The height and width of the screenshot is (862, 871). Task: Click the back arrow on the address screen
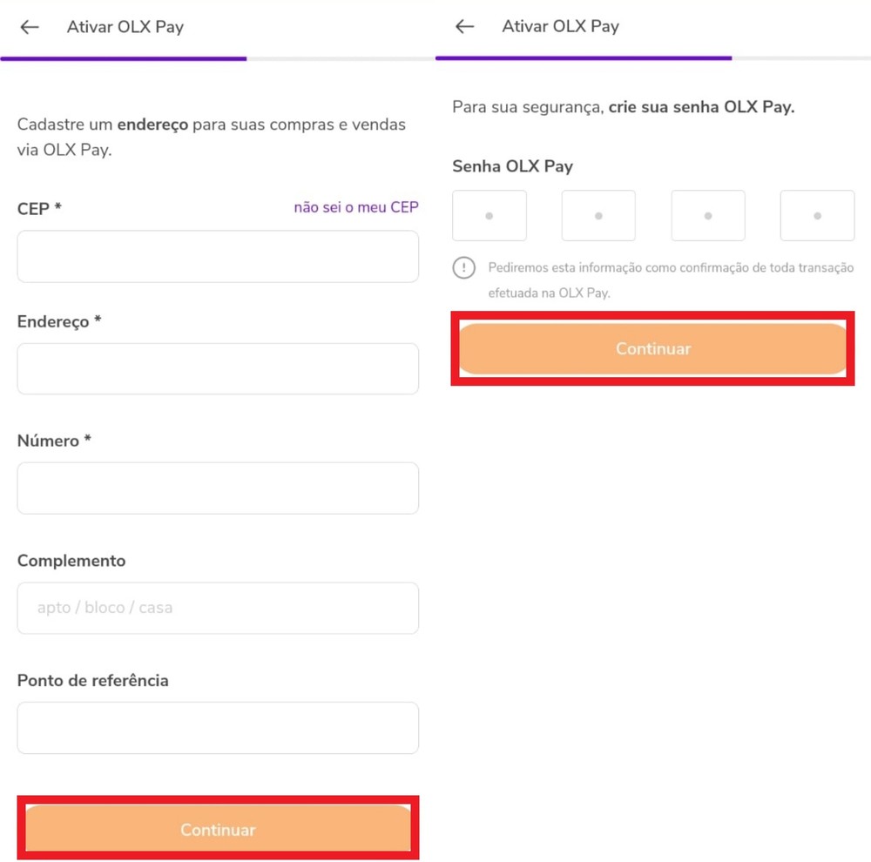(29, 27)
